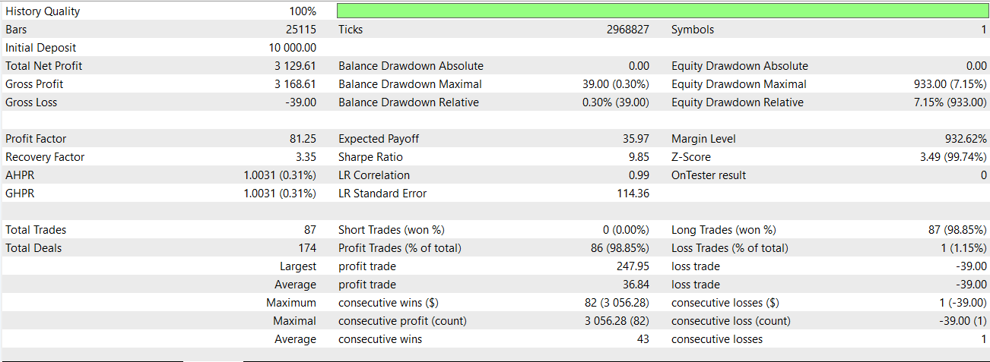990x362 pixels.
Task: Click the Long Trades (won %) label
Action: (723, 230)
